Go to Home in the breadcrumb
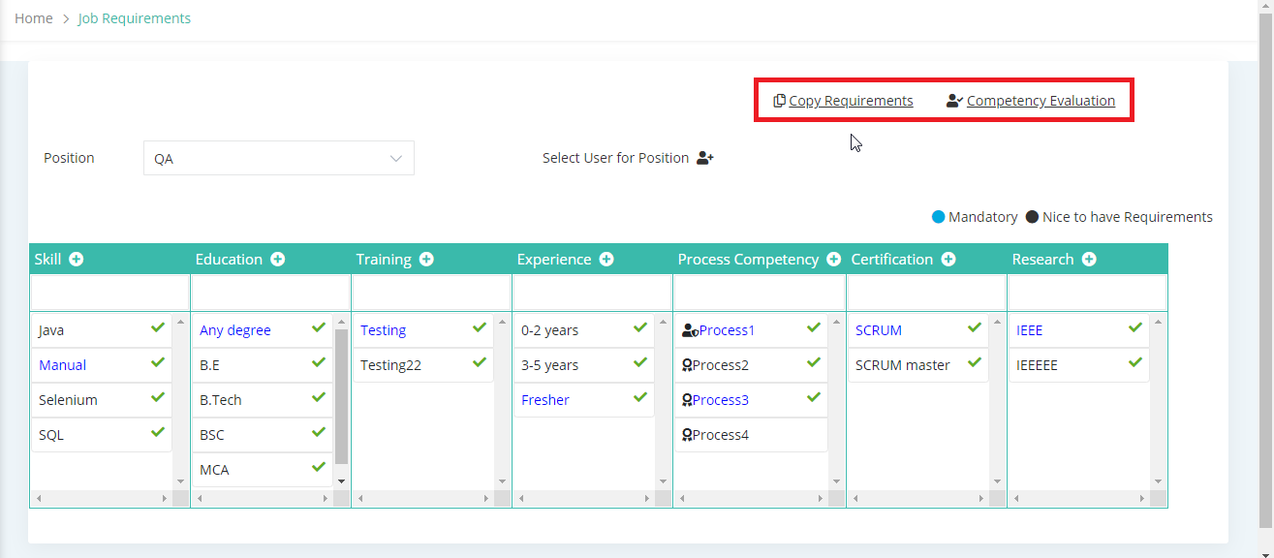1274x558 pixels. pyautogui.click(x=34, y=18)
